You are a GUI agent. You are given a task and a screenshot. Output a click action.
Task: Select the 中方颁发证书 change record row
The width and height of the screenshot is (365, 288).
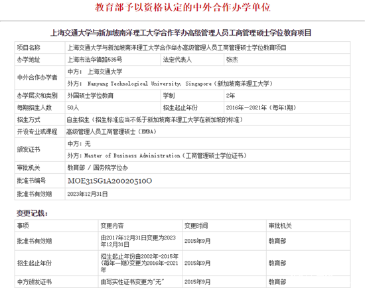[183, 282]
